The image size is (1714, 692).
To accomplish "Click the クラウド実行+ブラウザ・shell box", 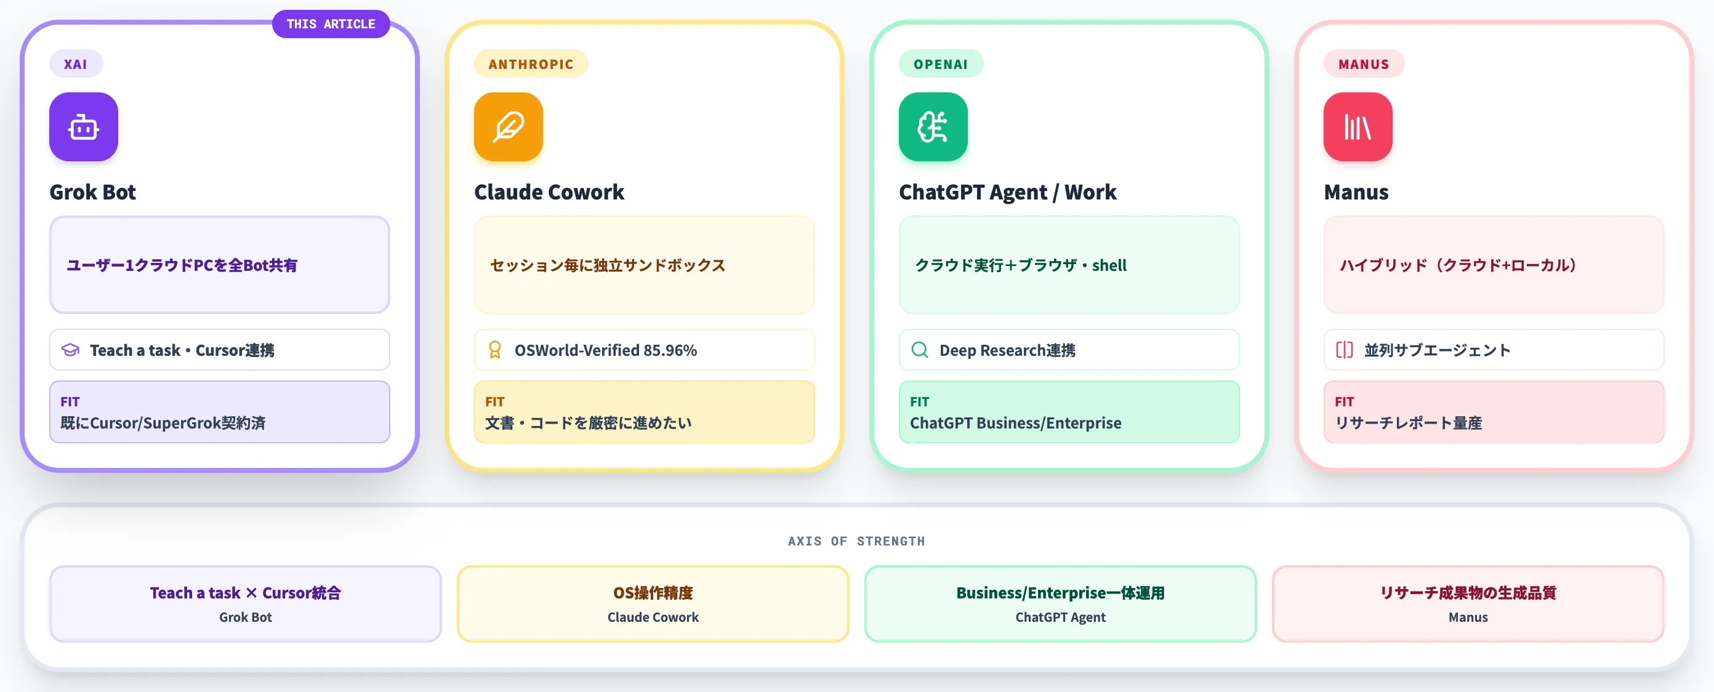I will point(1069,265).
